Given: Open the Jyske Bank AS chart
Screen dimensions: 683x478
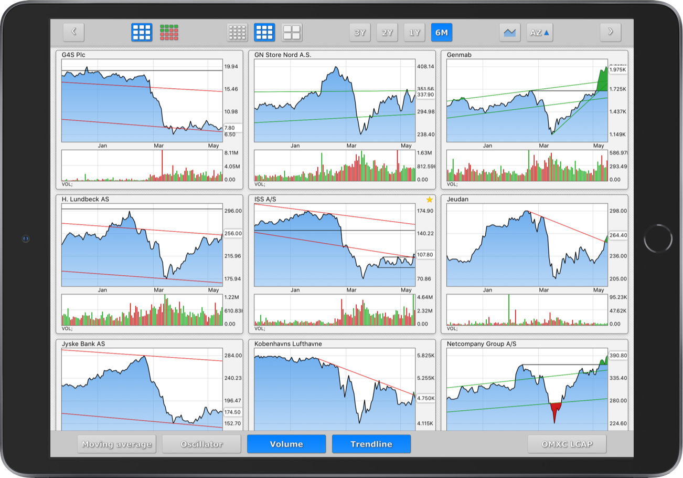Looking at the screenshot, I should (142, 389).
